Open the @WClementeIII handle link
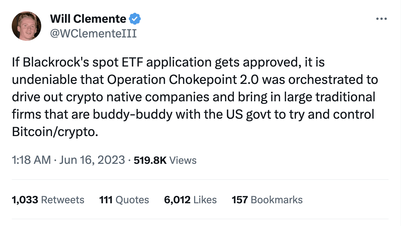The image size is (401, 226). point(93,34)
